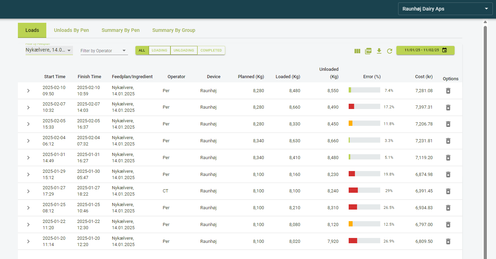Expand the 2025-01-27 17:29 load row
Image resolution: width=496 pixels, height=259 pixels.
click(x=28, y=191)
